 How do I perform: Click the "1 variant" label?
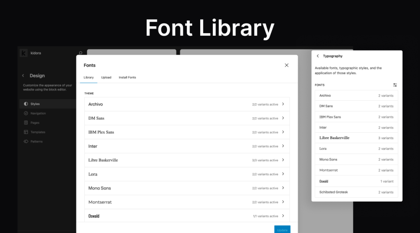(387, 181)
